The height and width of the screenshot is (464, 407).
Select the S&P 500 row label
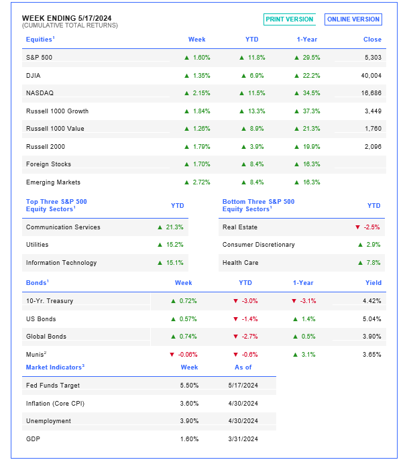39,58
